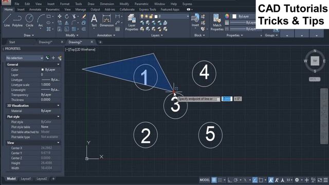Toggle the layer lock padlock icon
The image size is (329, 185).
(x=151, y=16)
